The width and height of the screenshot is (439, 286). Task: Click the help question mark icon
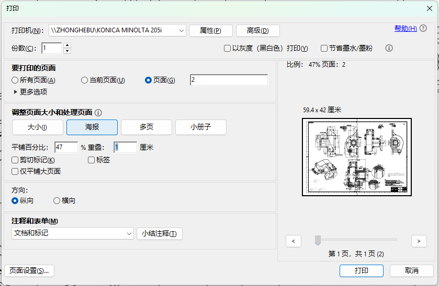[423, 28]
